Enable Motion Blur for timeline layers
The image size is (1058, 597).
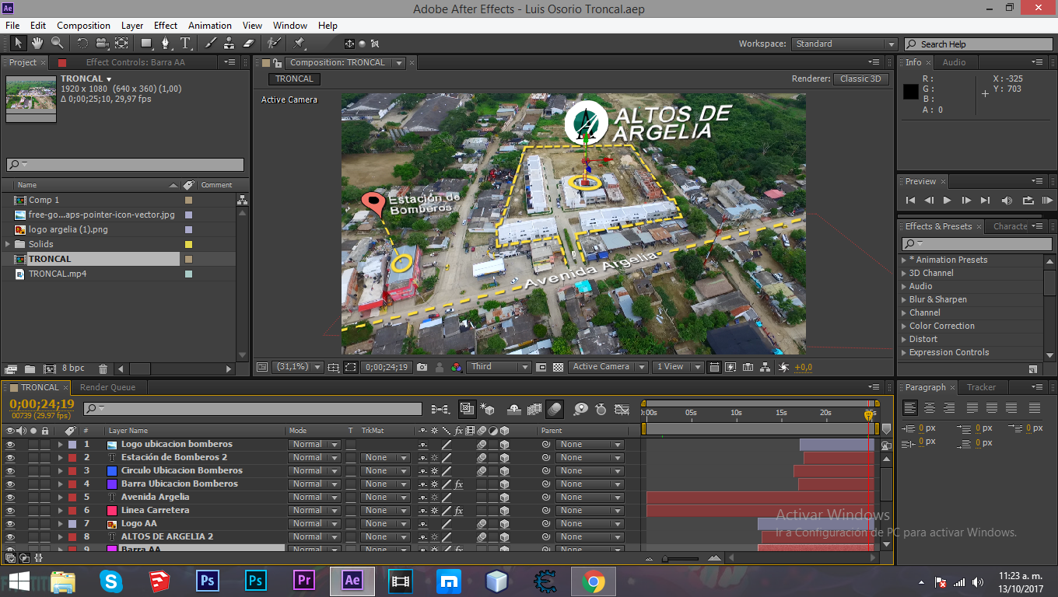coord(555,409)
